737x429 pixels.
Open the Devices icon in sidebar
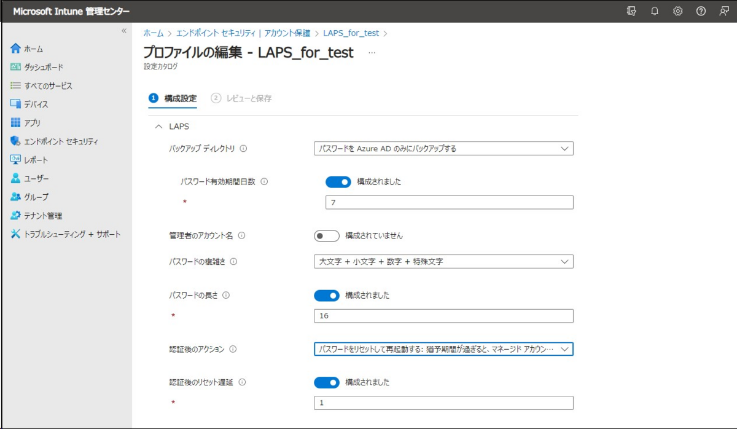pyautogui.click(x=16, y=104)
